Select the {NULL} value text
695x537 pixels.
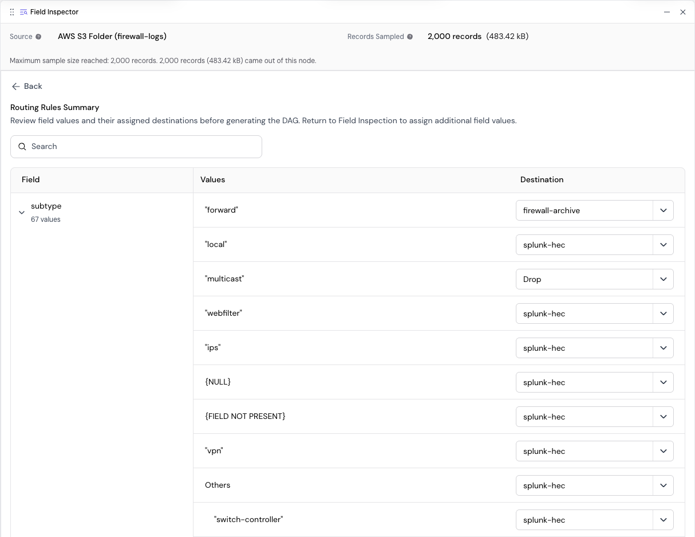click(x=218, y=382)
